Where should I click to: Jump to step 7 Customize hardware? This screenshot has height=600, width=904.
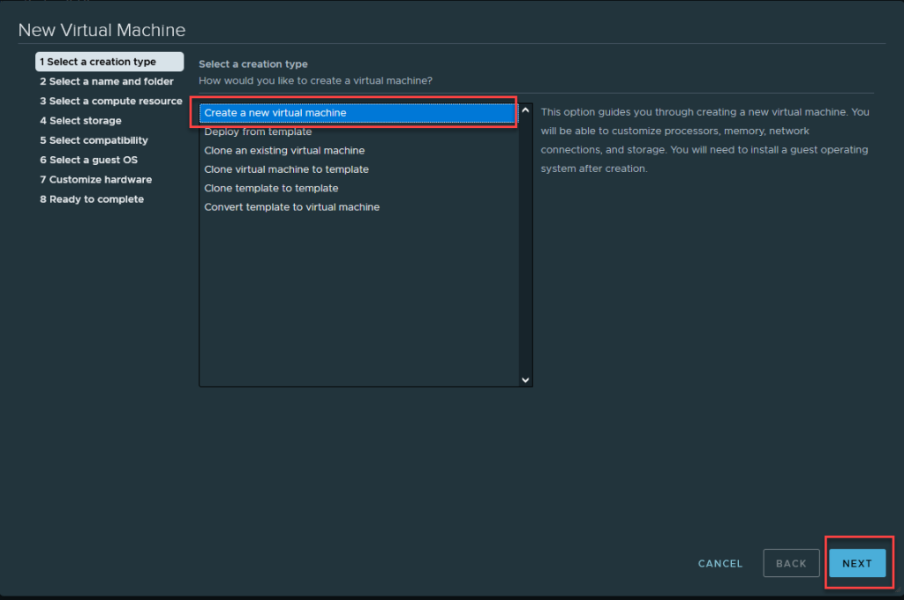coord(95,180)
